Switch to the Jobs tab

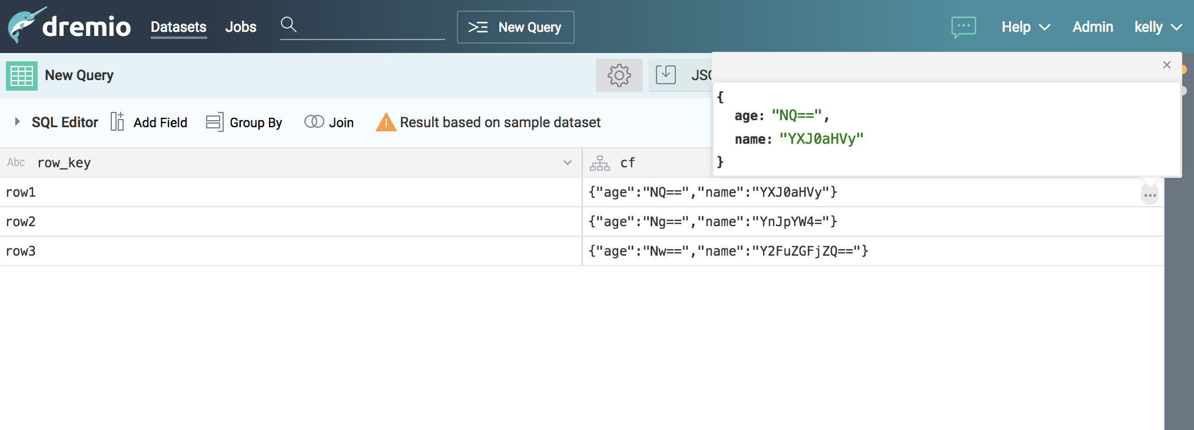pyautogui.click(x=241, y=27)
